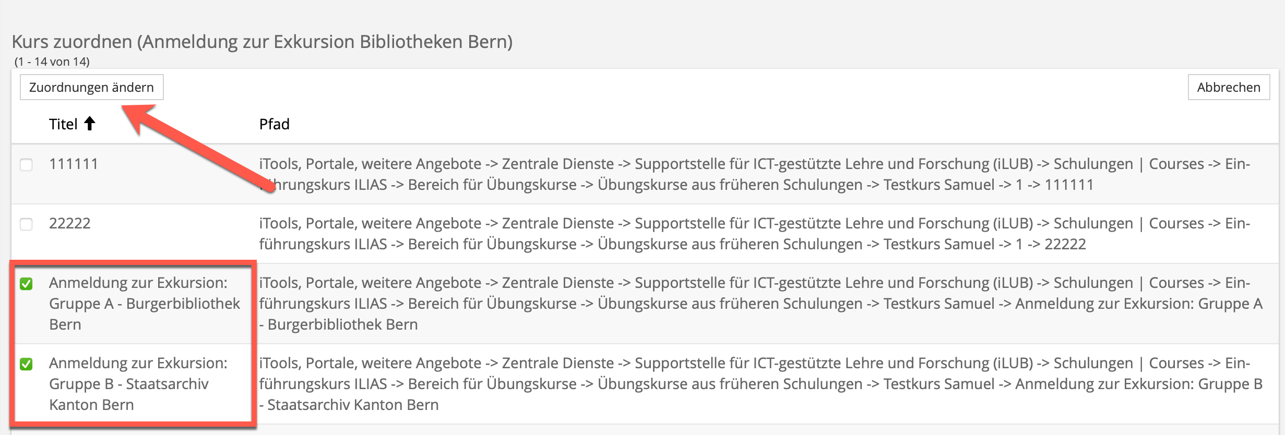Click the Pfad column header
This screenshot has width=1285, height=435.
click(x=274, y=124)
